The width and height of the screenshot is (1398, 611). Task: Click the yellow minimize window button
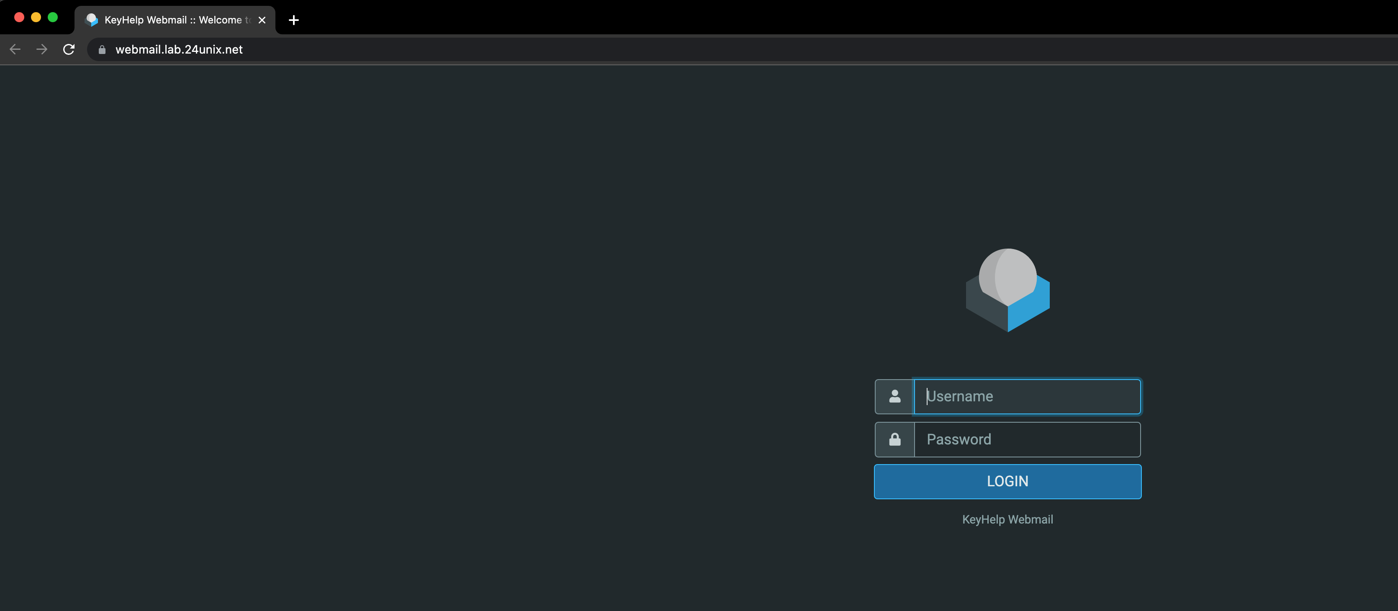point(36,17)
